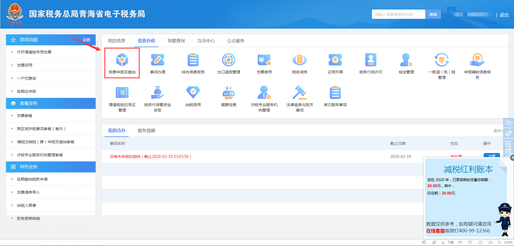Open 涉税专业服务机构管理 icon
Screen dimensions: 514x246
pyautogui.click(x=264, y=93)
